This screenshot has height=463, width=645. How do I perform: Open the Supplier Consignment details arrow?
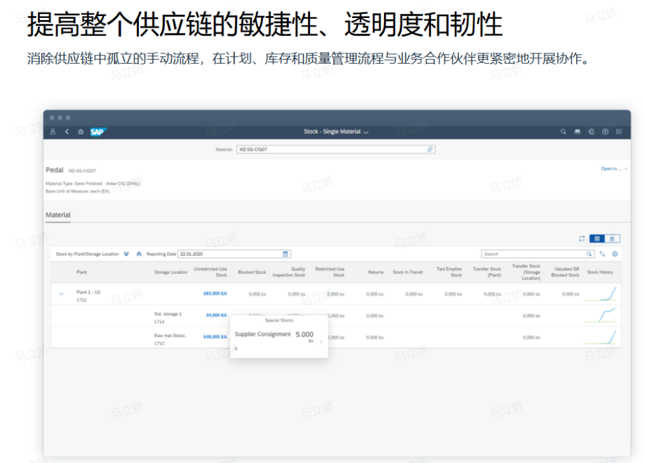pyautogui.click(x=321, y=341)
